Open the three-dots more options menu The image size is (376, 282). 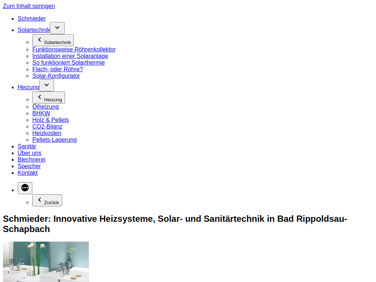[25, 188]
